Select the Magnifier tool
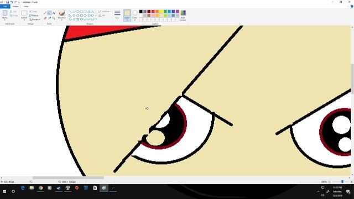This screenshot has height=199, width=354. (54, 18)
